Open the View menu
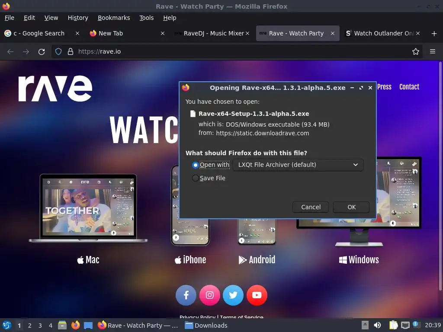The height and width of the screenshot is (332, 443). point(51,18)
